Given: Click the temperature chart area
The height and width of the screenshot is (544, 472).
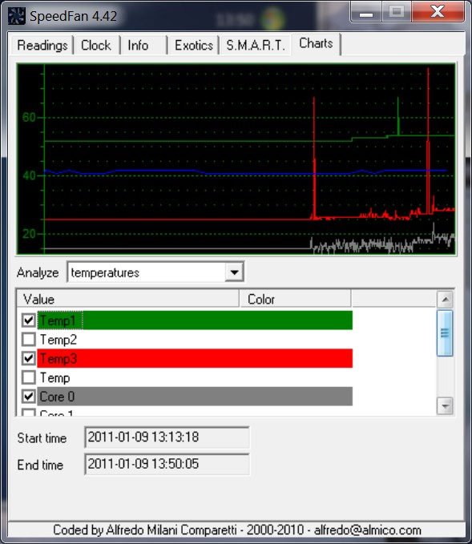Looking at the screenshot, I should pyautogui.click(x=236, y=159).
